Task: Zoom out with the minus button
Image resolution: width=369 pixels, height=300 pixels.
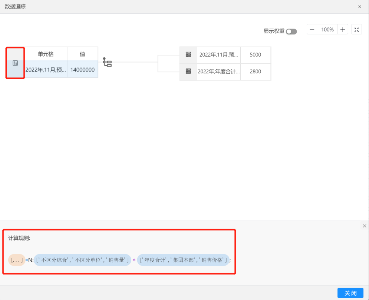Action: coord(312,30)
